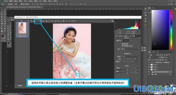The image size is (176, 95).
Task: Toggle highlight clipping warning on histogram
Action: (140, 20)
